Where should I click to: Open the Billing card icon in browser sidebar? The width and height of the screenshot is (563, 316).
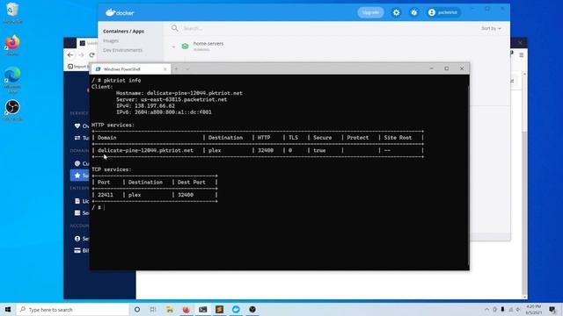pyautogui.click(x=77, y=250)
